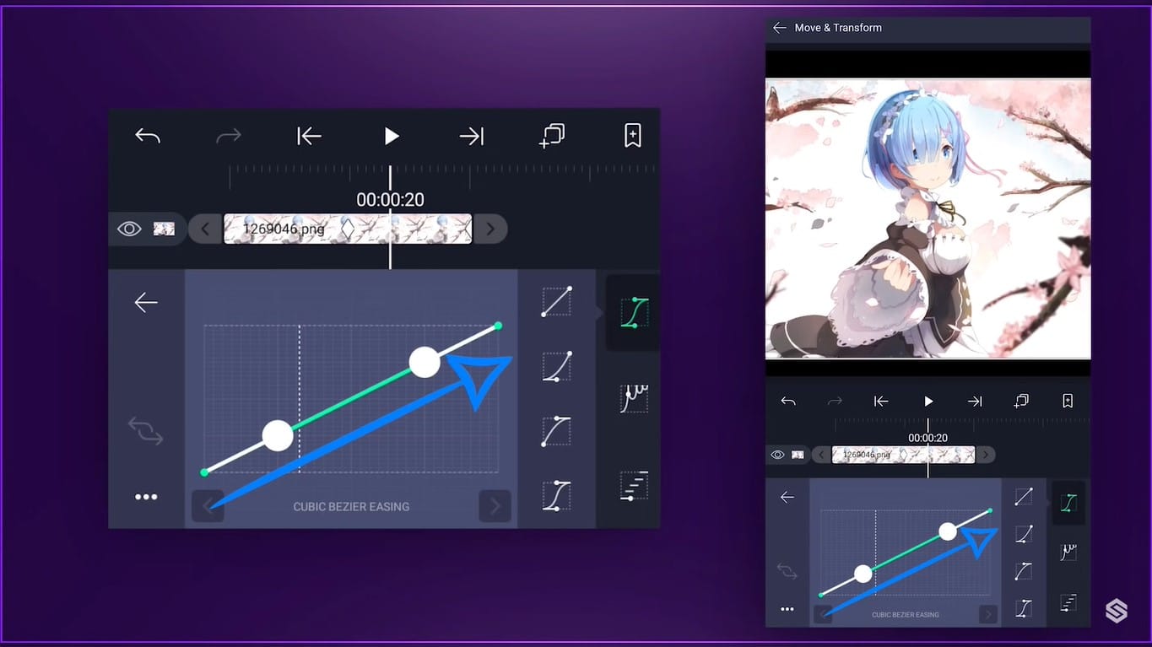This screenshot has height=647, width=1152.
Task: Click the add layer duplicate icon
Action: (552, 136)
